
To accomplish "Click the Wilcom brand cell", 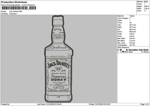I will click(x=146, y=52).
